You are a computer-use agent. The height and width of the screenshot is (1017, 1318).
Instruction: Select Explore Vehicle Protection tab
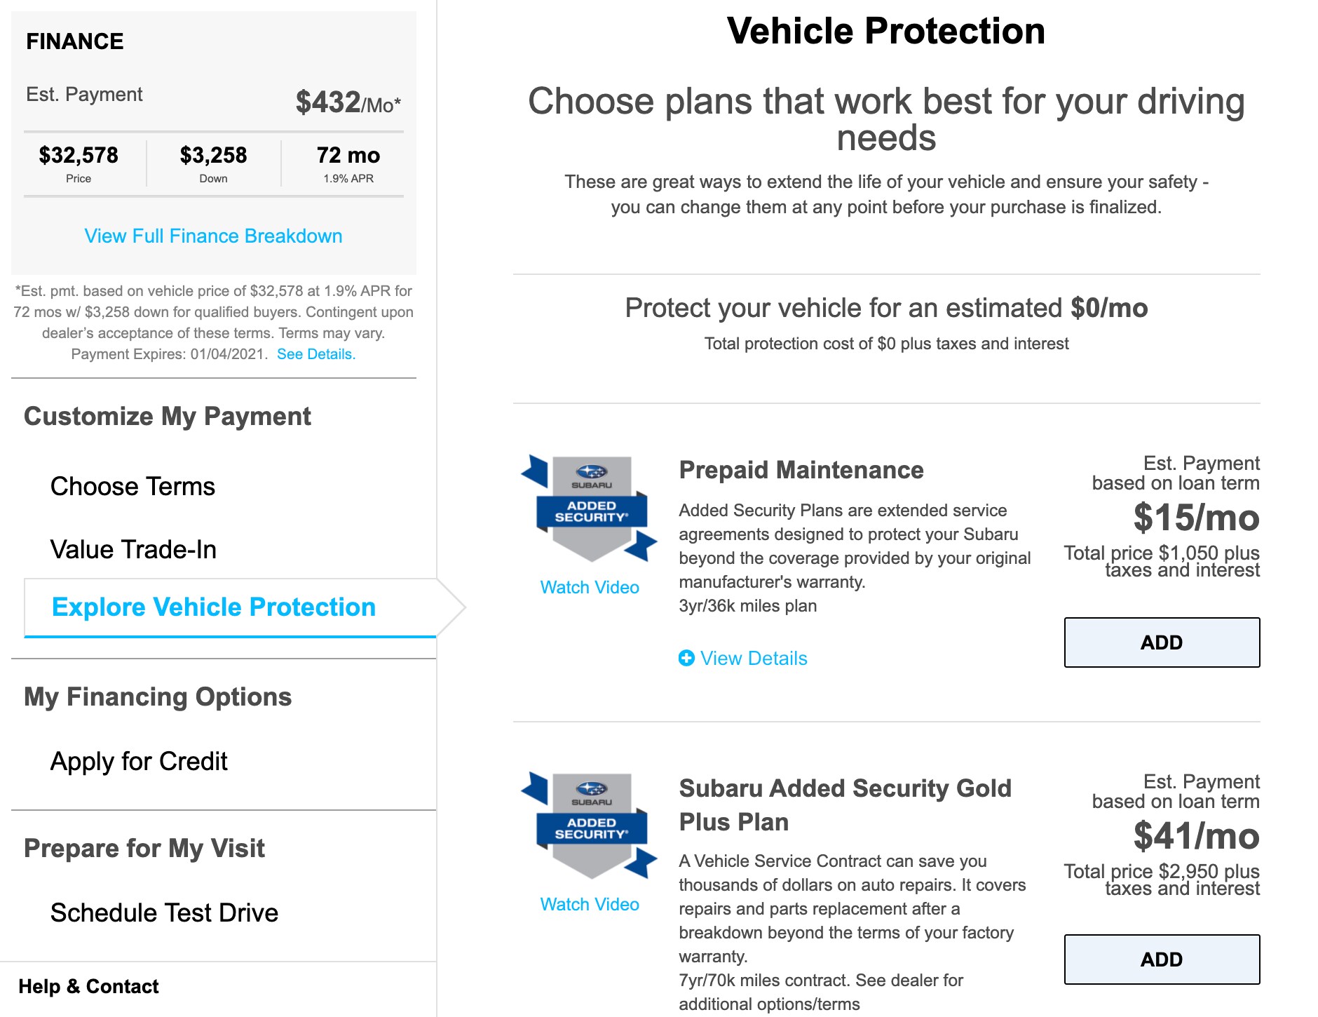(x=214, y=607)
